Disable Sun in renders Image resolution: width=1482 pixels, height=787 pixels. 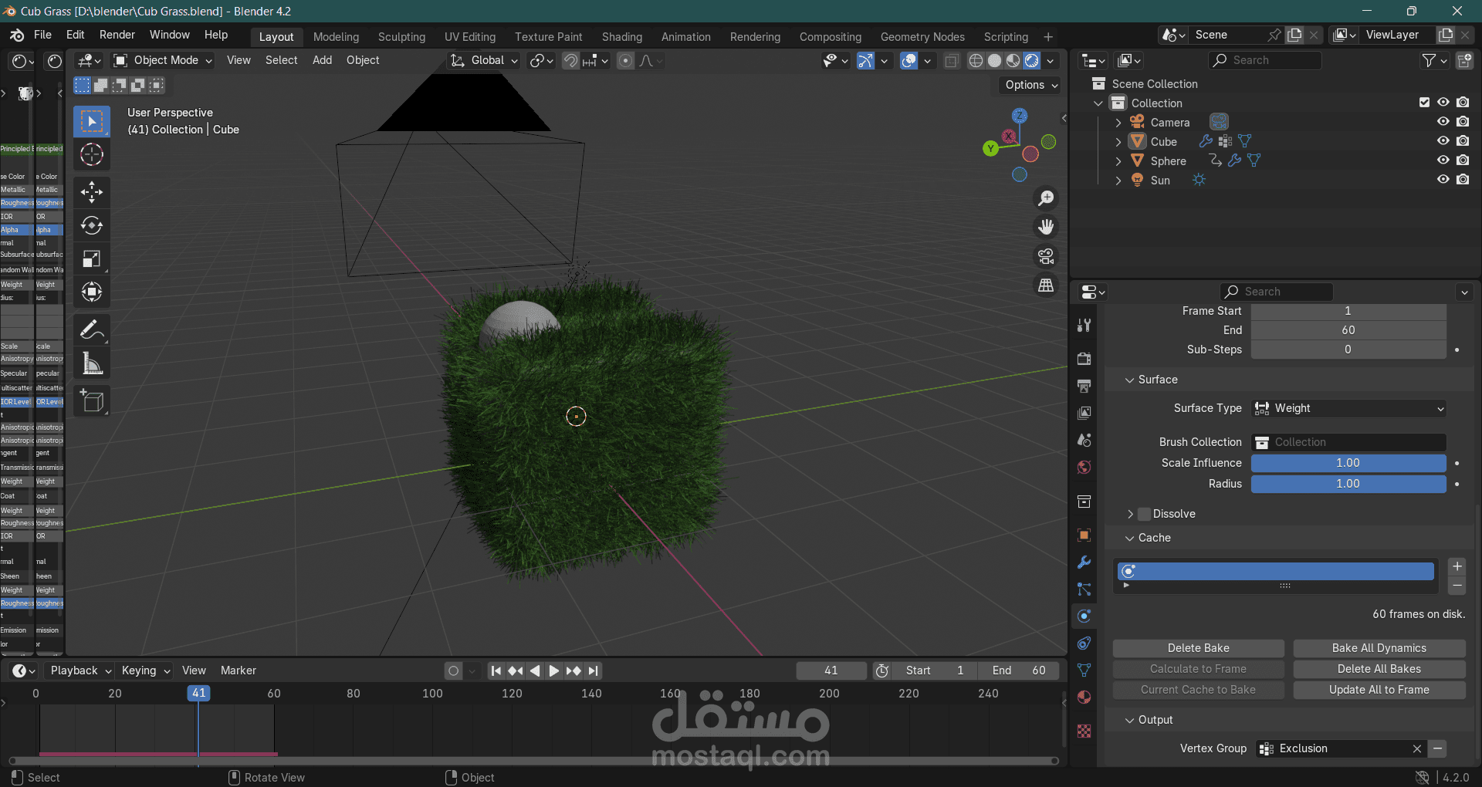[x=1463, y=180]
